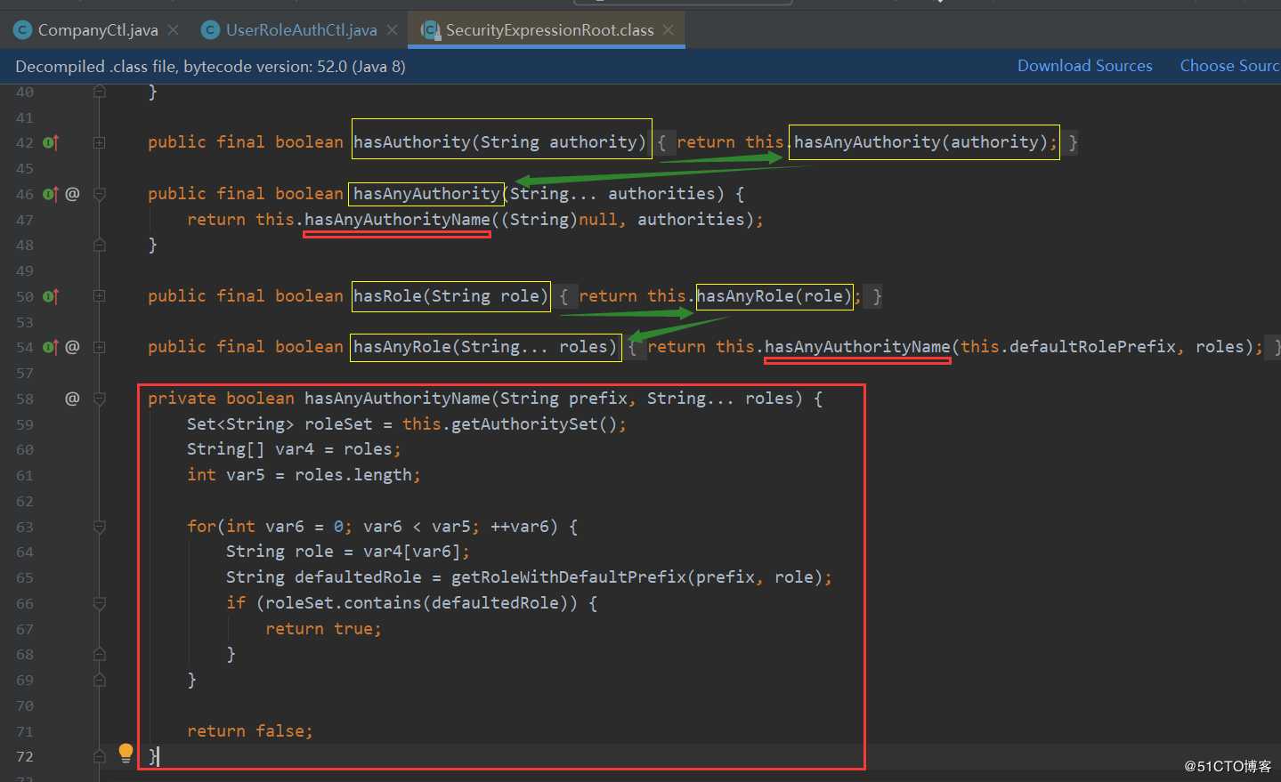1281x782 pixels.
Task: Click the @ annotation icon on line 54
Action: coord(72,347)
